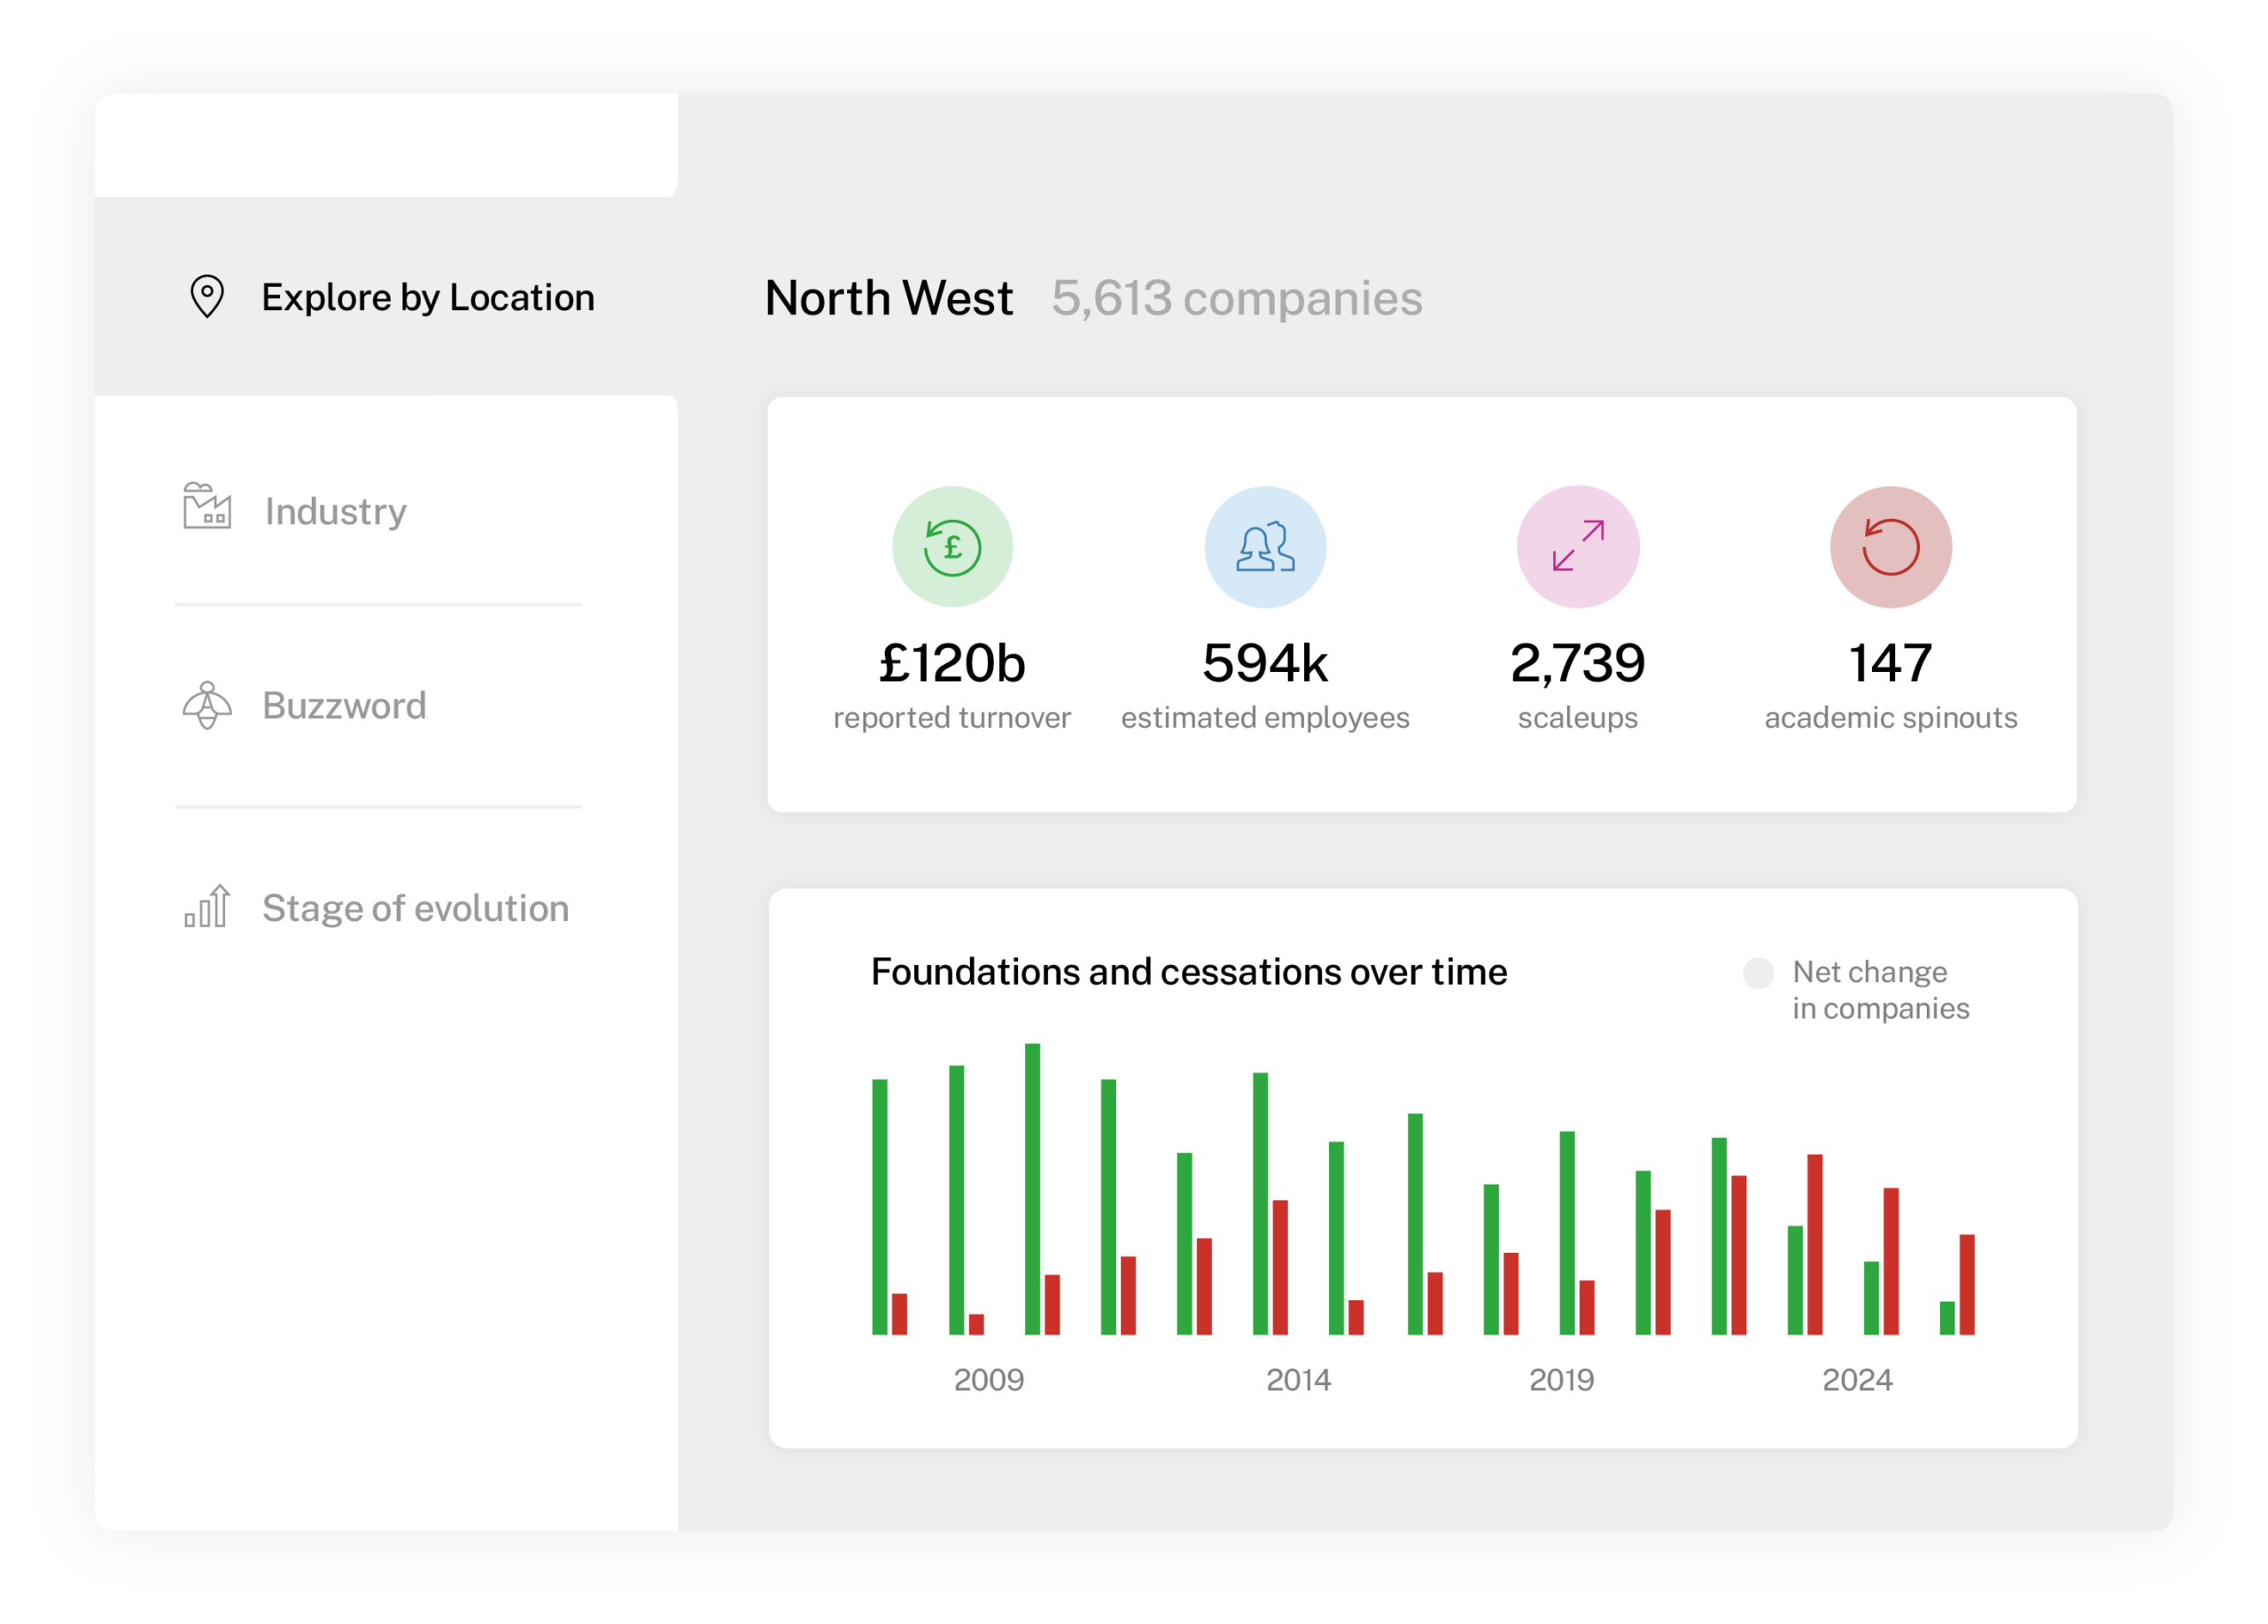Click the 2,739 scaleups value
This screenshot has height=1624, width=2268.
(x=1578, y=663)
